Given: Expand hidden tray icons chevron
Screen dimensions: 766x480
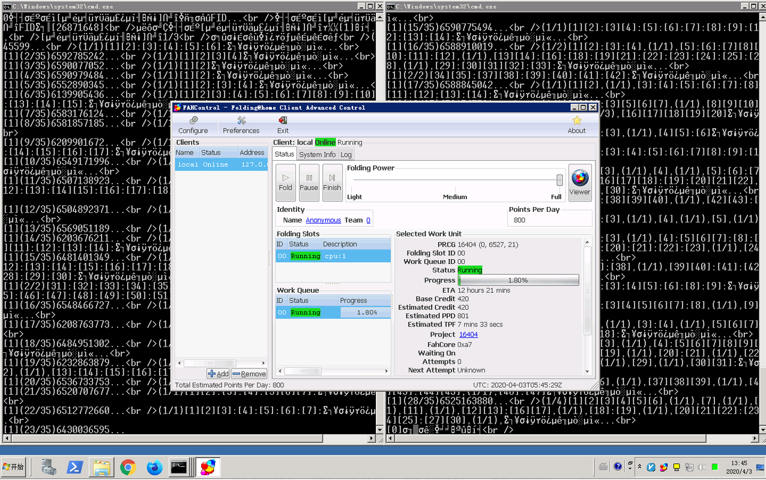Looking at the screenshot, I should [639, 467].
